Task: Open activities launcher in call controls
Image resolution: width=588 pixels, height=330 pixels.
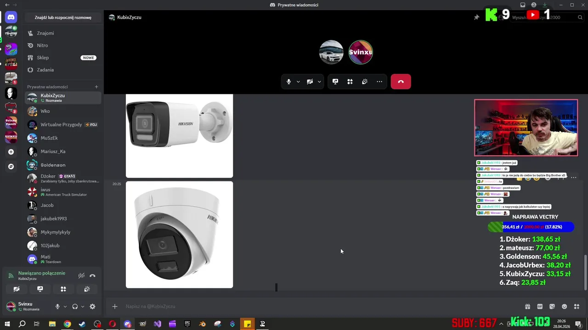Action: (x=350, y=82)
